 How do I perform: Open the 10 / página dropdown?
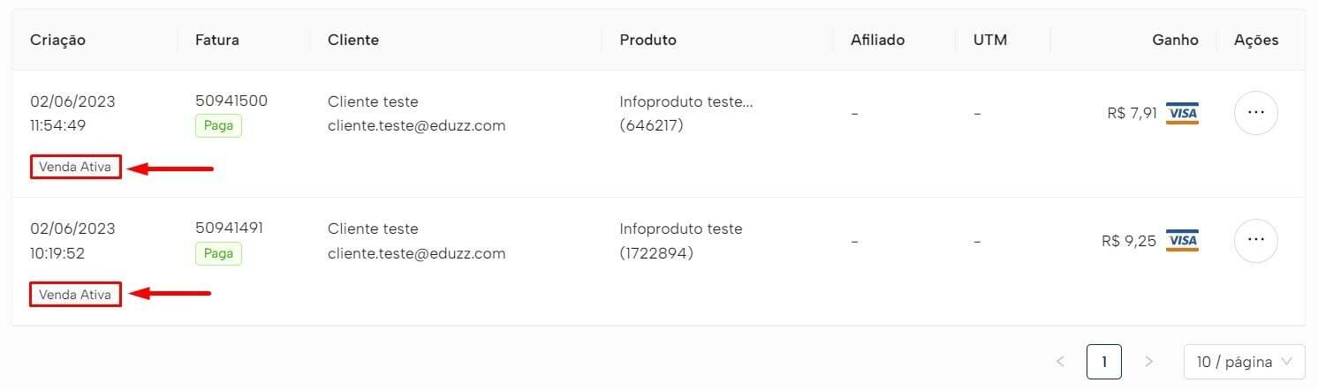[1244, 362]
